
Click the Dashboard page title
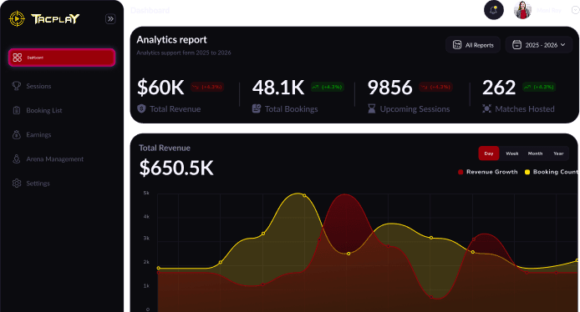150,10
